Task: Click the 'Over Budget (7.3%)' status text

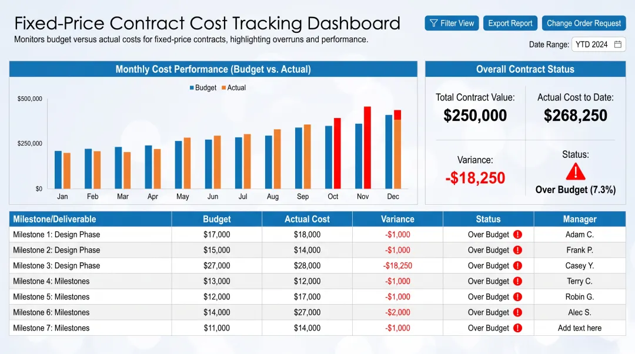Action: point(576,190)
